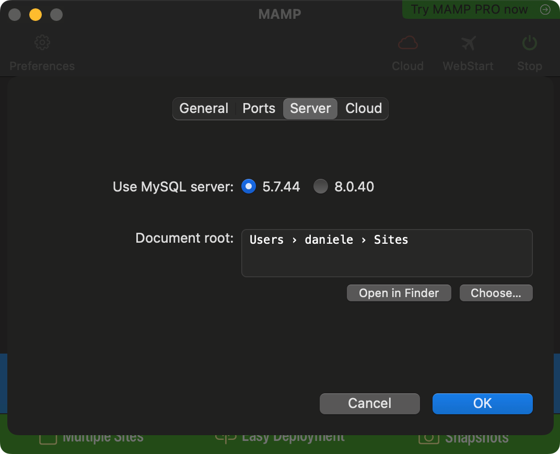Click daniele in document root path
Viewport: 560px width, 454px height.
(329, 240)
